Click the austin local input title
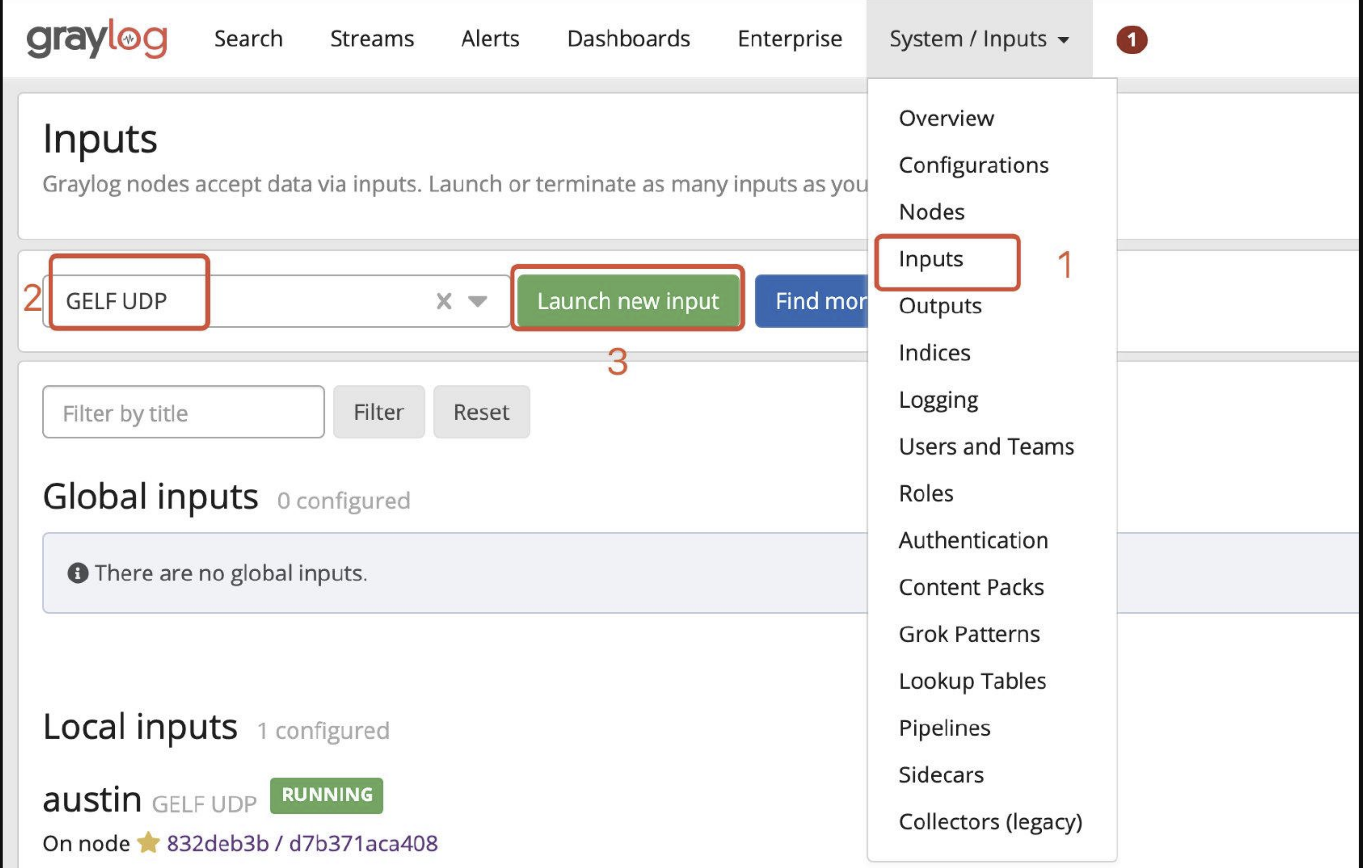 click(x=92, y=800)
